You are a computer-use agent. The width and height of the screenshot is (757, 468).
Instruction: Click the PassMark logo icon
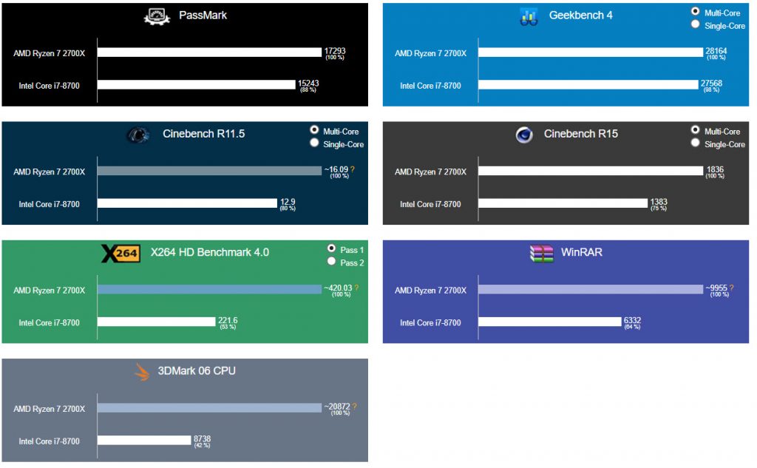(x=157, y=16)
